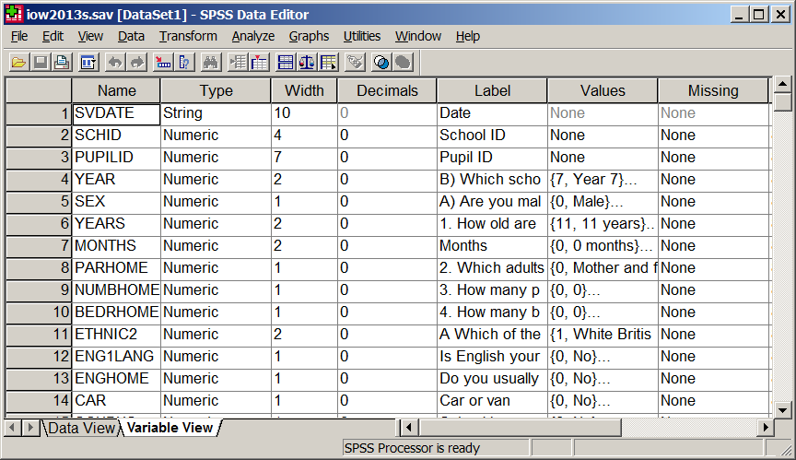Image resolution: width=796 pixels, height=460 pixels.
Task: Select the Variable View tab
Action: 170,428
